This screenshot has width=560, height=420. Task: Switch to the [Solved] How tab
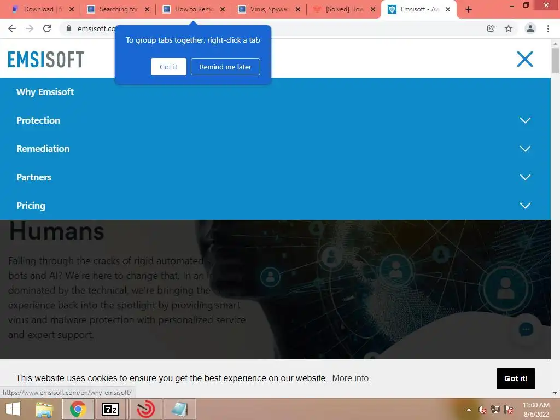coord(345,9)
